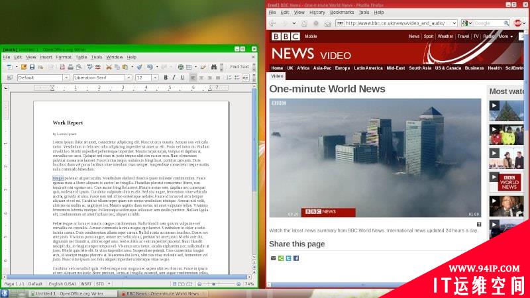Click the Save icon in Writer toolbar
Screen dimensions: 530x298
coord(32,67)
